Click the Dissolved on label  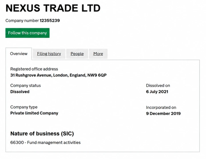[158, 86]
